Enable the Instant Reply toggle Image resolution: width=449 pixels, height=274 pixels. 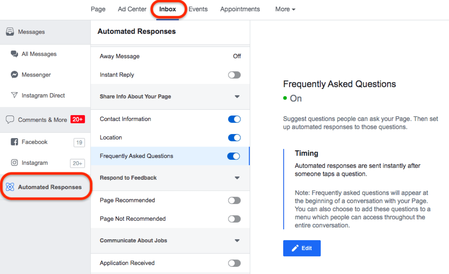click(x=234, y=75)
